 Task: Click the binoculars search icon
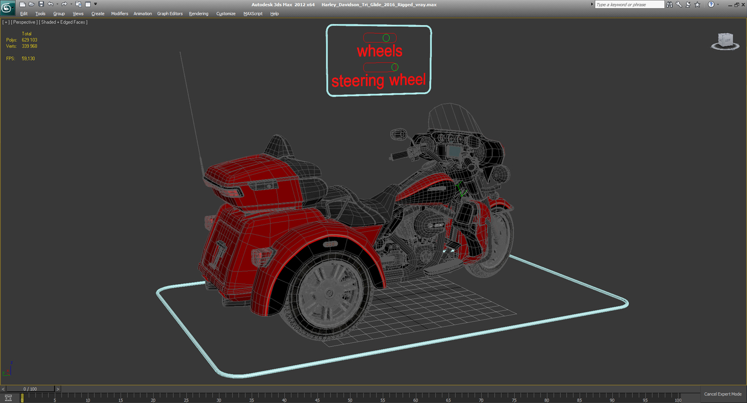click(669, 5)
